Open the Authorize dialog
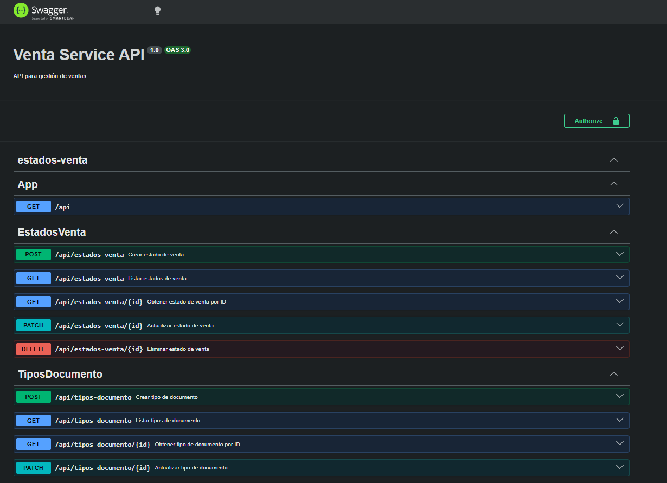Screen dimensions: 667x483 coord(597,121)
